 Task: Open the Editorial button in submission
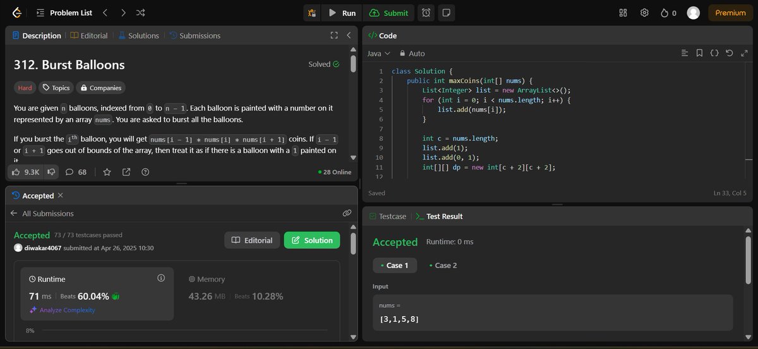tap(252, 240)
